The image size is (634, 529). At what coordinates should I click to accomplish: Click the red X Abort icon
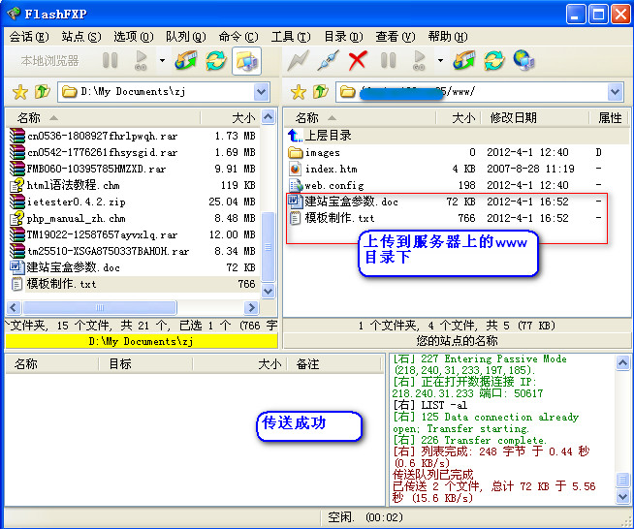tap(358, 60)
